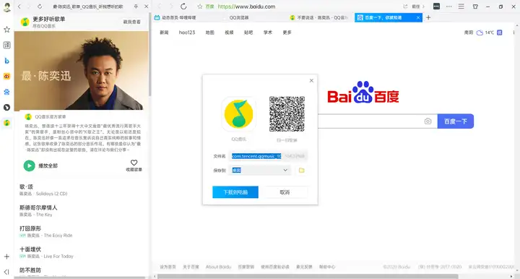Play all songs with the green play button
Viewport: 520px width, 279px height.
[29, 166]
